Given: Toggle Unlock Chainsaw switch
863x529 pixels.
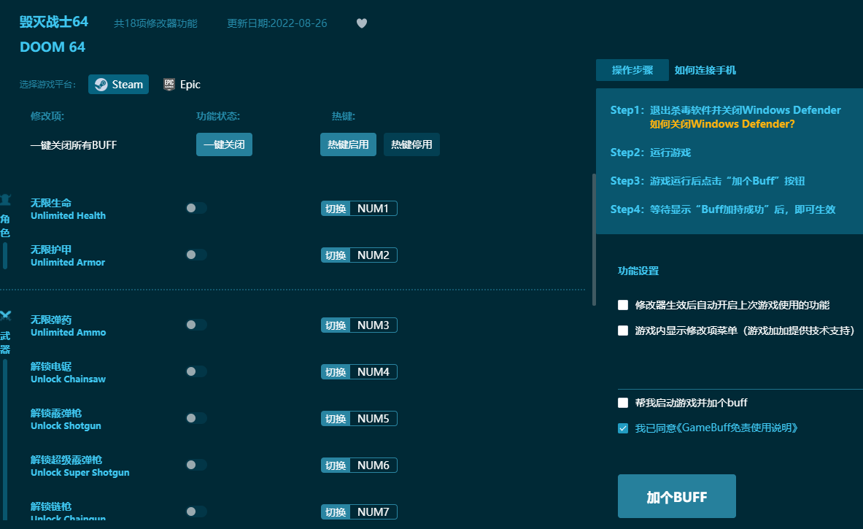Looking at the screenshot, I should pyautogui.click(x=196, y=371).
